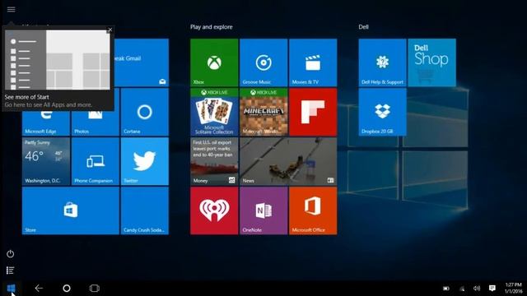Open the Photos tile
The width and height of the screenshot is (527, 296).
pyautogui.click(x=96, y=123)
